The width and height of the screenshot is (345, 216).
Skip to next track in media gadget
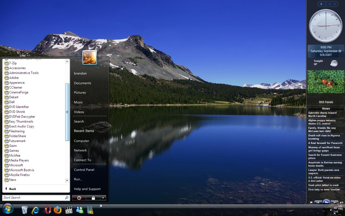click(x=334, y=202)
